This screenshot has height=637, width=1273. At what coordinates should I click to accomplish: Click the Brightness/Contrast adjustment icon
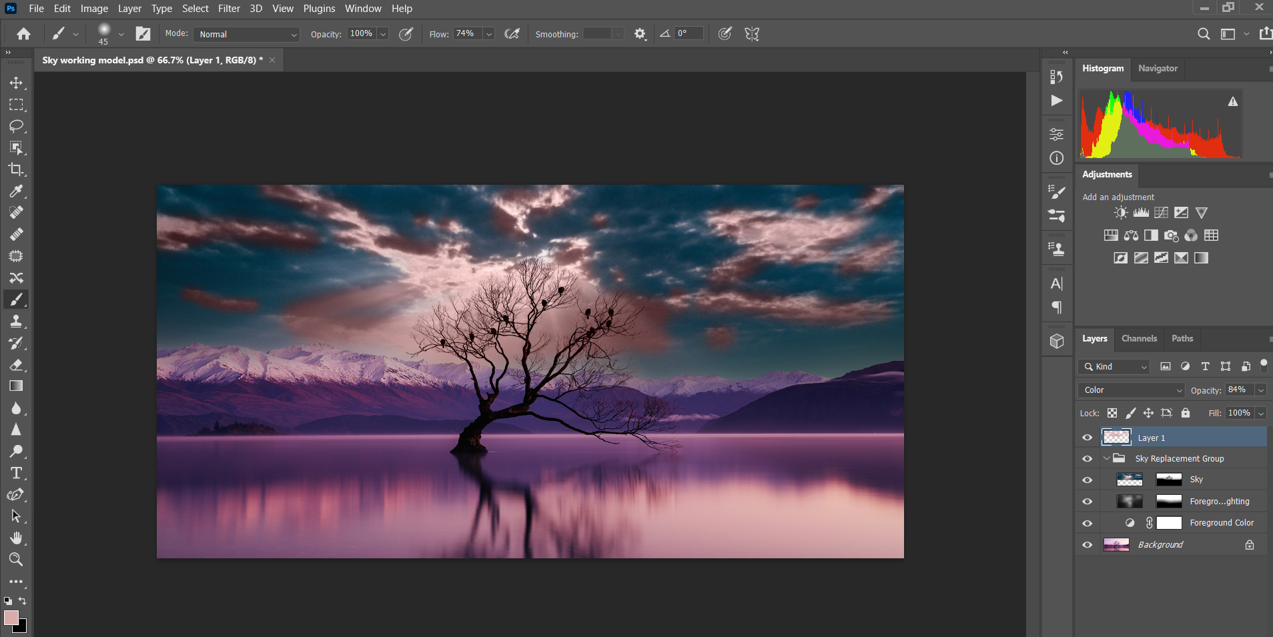(1121, 213)
